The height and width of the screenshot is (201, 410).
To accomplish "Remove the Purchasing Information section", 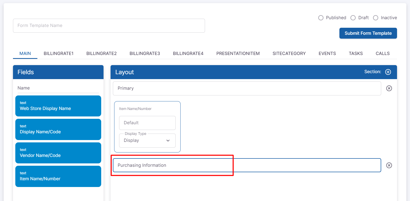I will (x=389, y=165).
